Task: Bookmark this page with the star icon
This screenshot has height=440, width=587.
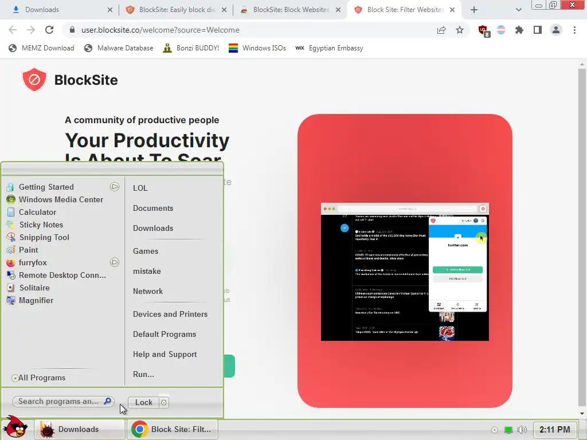Action: (460, 30)
